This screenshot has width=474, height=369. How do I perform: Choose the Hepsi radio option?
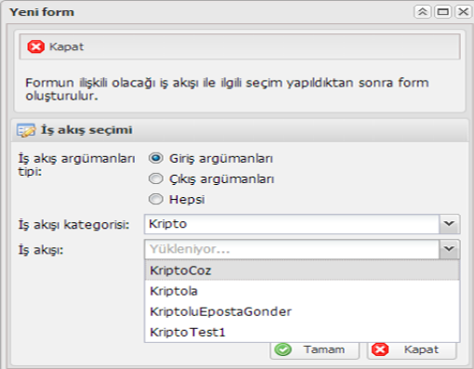[x=155, y=199]
